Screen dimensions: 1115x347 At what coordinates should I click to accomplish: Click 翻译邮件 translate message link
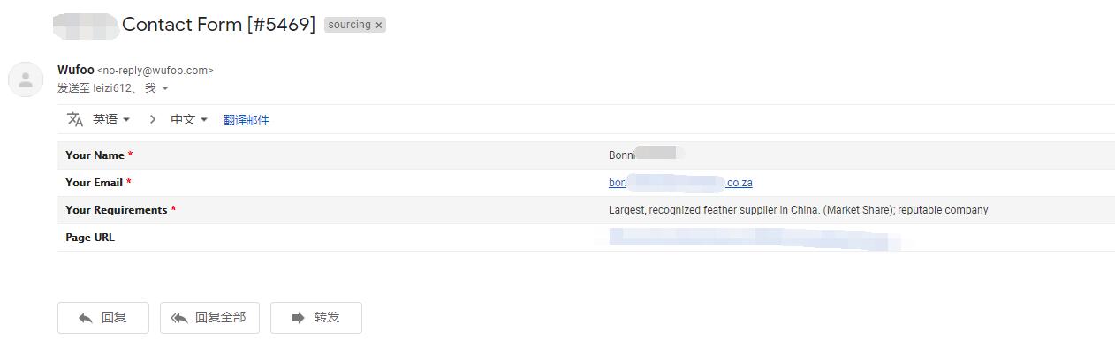(246, 120)
